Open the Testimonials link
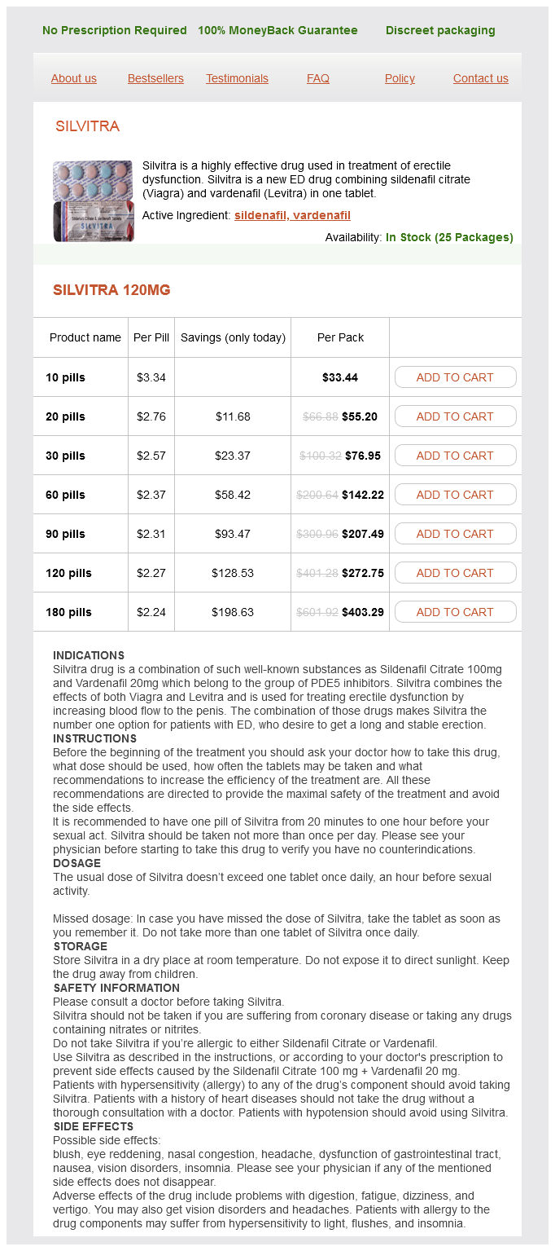 (x=237, y=78)
